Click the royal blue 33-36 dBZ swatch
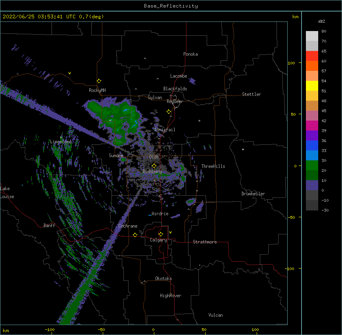 (312, 145)
